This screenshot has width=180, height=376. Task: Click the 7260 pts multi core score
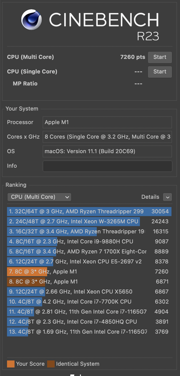tap(133, 57)
